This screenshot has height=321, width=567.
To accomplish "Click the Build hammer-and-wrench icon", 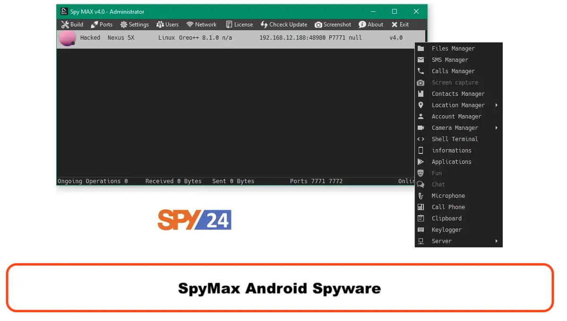I will [65, 25].
